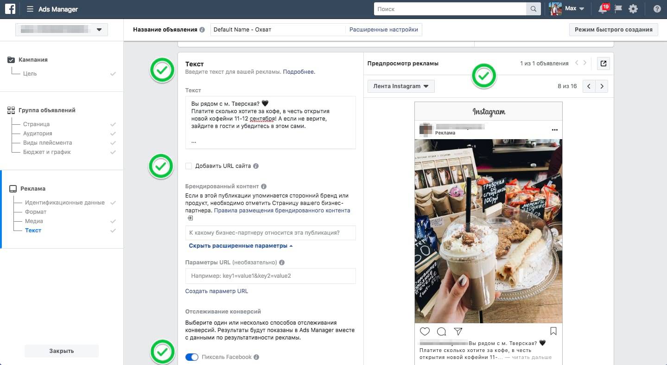The image size is (667, 365).
Task: Open the Группа объявлений section
Action: pos(47,110)
